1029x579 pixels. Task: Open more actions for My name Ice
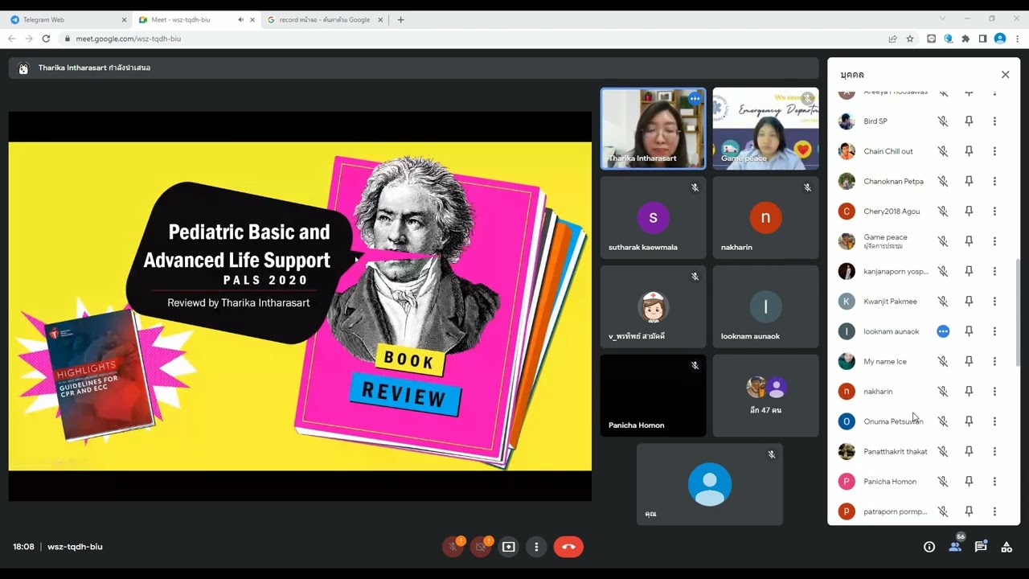click(994, 362)
